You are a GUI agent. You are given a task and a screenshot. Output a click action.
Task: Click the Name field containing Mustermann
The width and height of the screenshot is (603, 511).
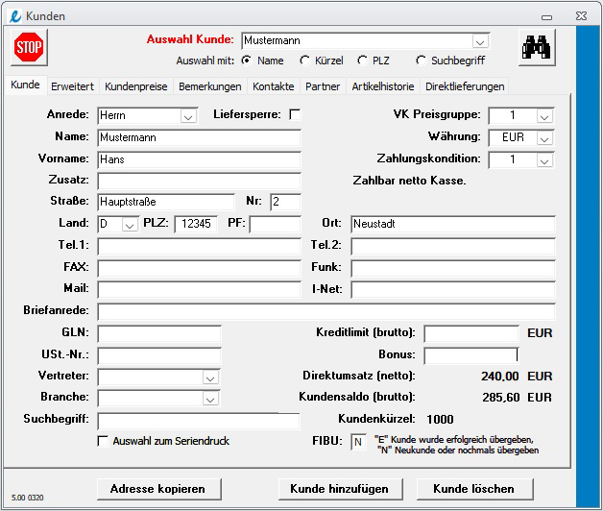coord(199,137)
